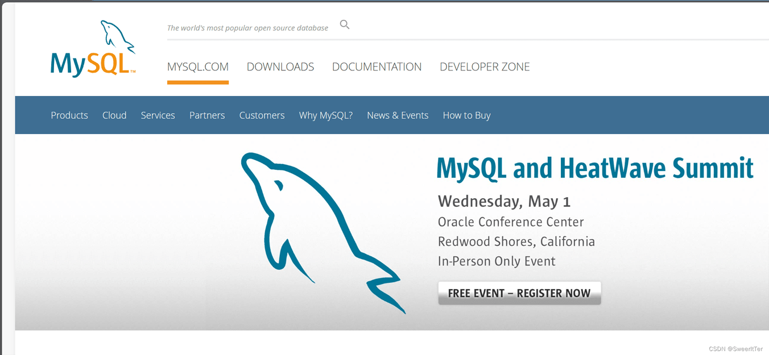Click MySQL and HeatWave Summit heading
Viewport: 769px width, 355px height.
(595, 168)
